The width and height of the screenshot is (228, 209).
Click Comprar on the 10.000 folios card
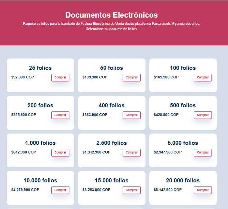click(60, 190)
